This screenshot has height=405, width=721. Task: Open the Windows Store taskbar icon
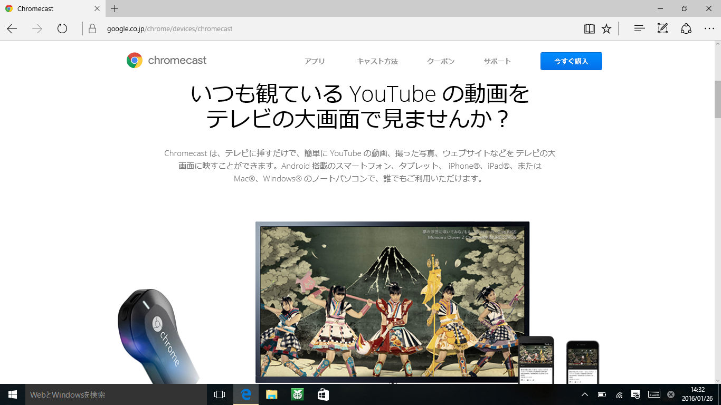(323, 394)
